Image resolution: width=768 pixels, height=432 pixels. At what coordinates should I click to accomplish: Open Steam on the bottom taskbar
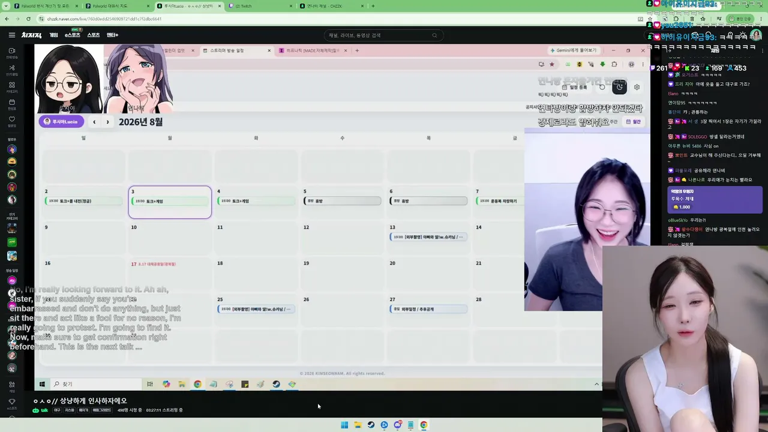coord(371,425)
